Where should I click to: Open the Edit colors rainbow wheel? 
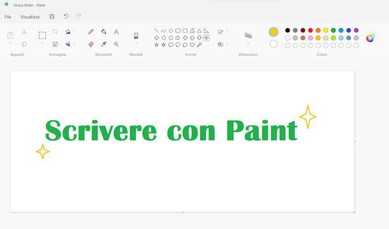pos(370,38)
